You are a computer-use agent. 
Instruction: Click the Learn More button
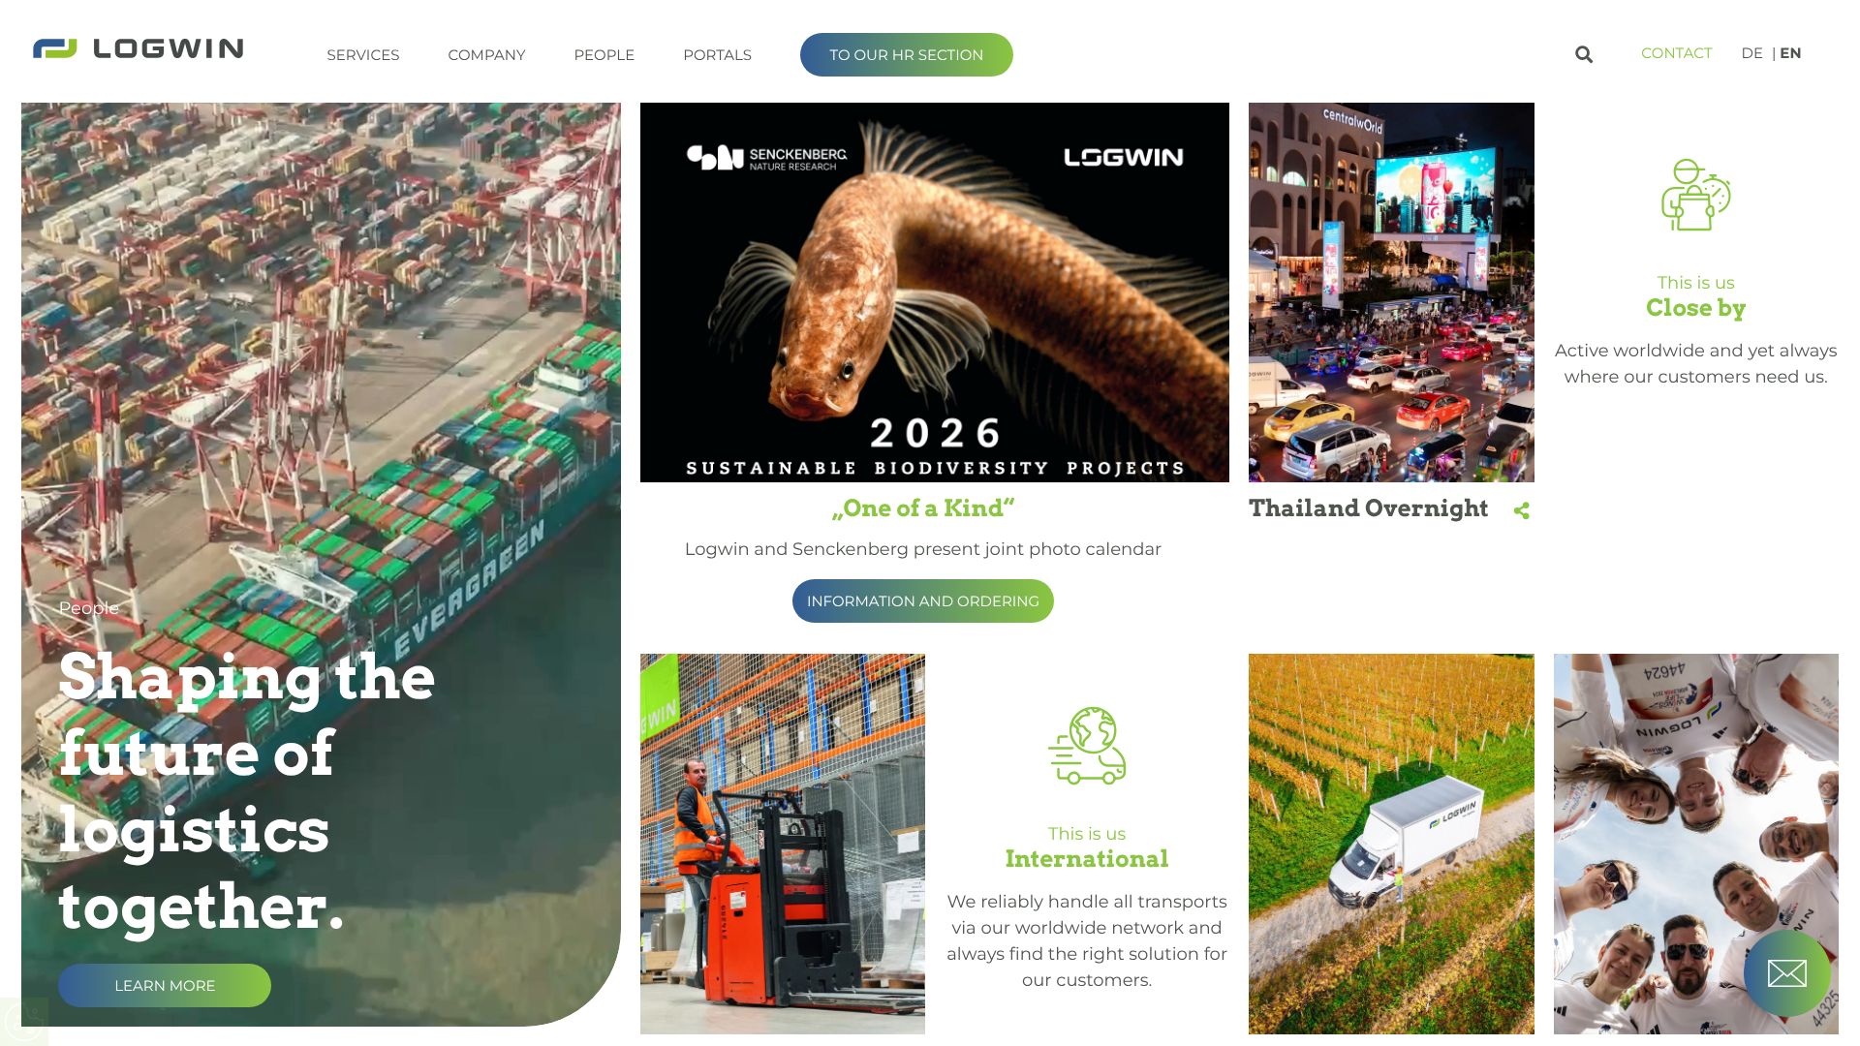[165, 985]
